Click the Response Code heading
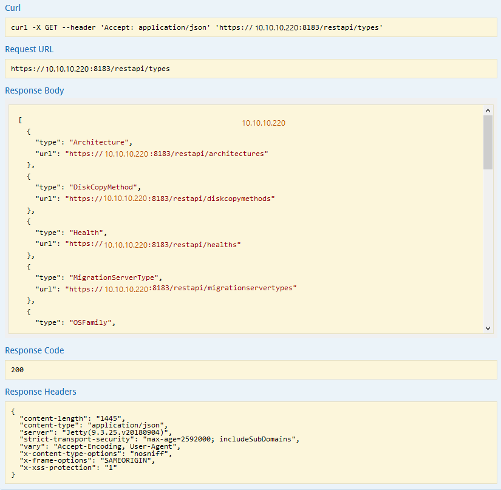The width and height of the screenshot is (501, 490). [35, 350]
